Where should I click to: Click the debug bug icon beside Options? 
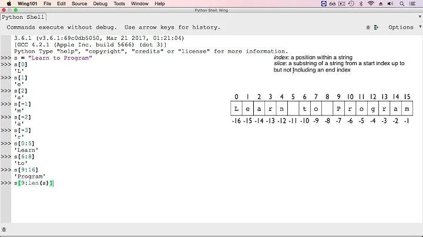click(368, 28)
